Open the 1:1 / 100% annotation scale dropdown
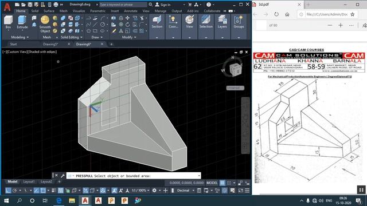The height and width of the screenshot is (206, 367). pos(140,191)
